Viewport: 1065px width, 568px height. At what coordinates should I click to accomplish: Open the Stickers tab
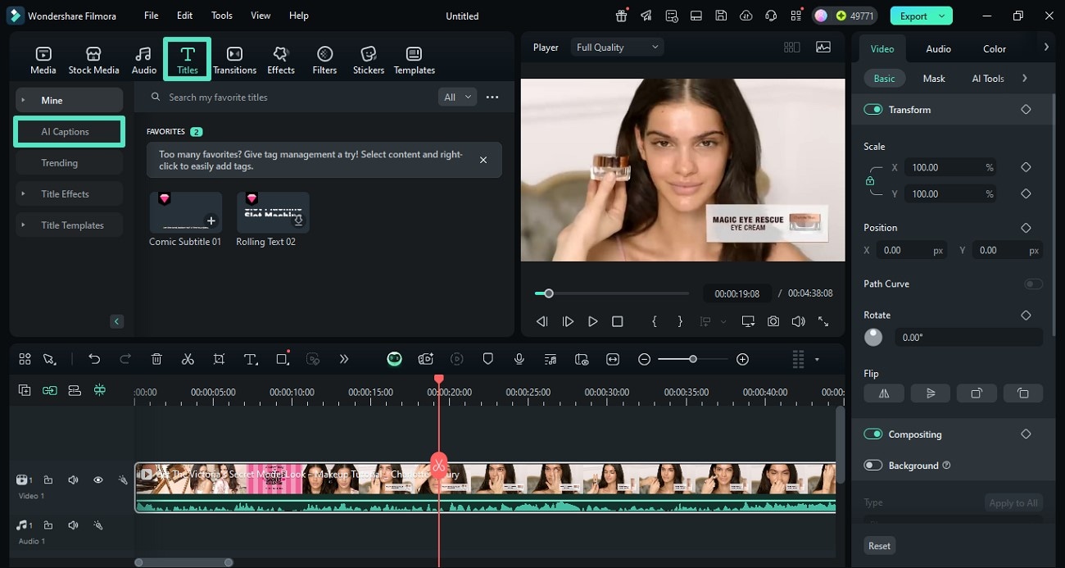pos(369,60)
